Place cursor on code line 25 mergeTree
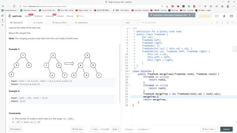 coord(151,97)
